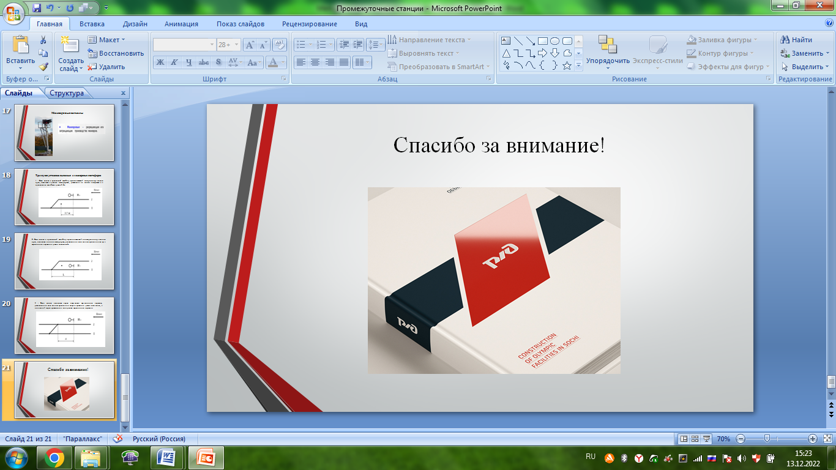836x470 pixels.
Task: Justify text in paragraph group
Action: pyautogui.click(x=344, y=62)
